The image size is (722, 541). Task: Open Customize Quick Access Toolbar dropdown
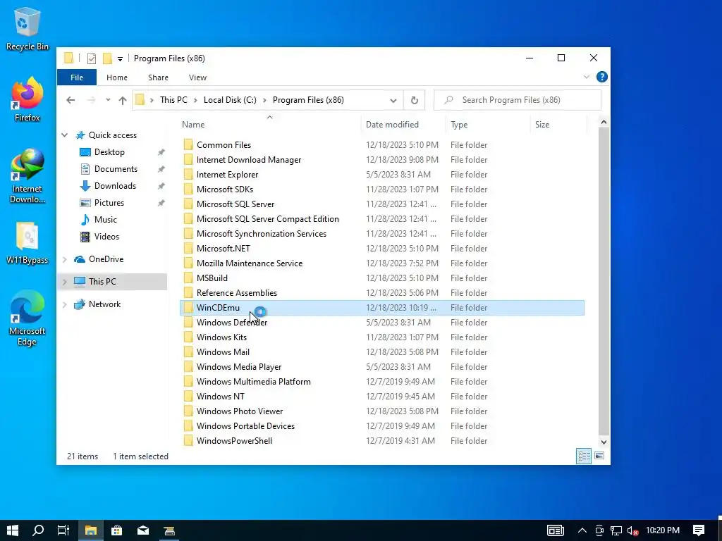[x=120, y=59]
